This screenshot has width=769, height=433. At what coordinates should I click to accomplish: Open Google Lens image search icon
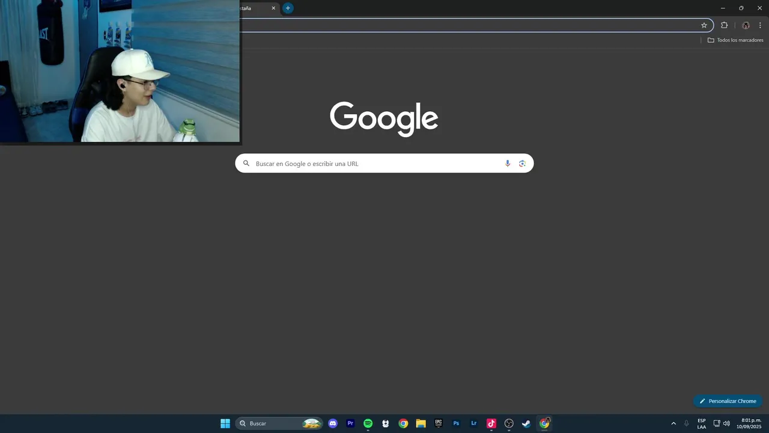[x=522, y=164]
